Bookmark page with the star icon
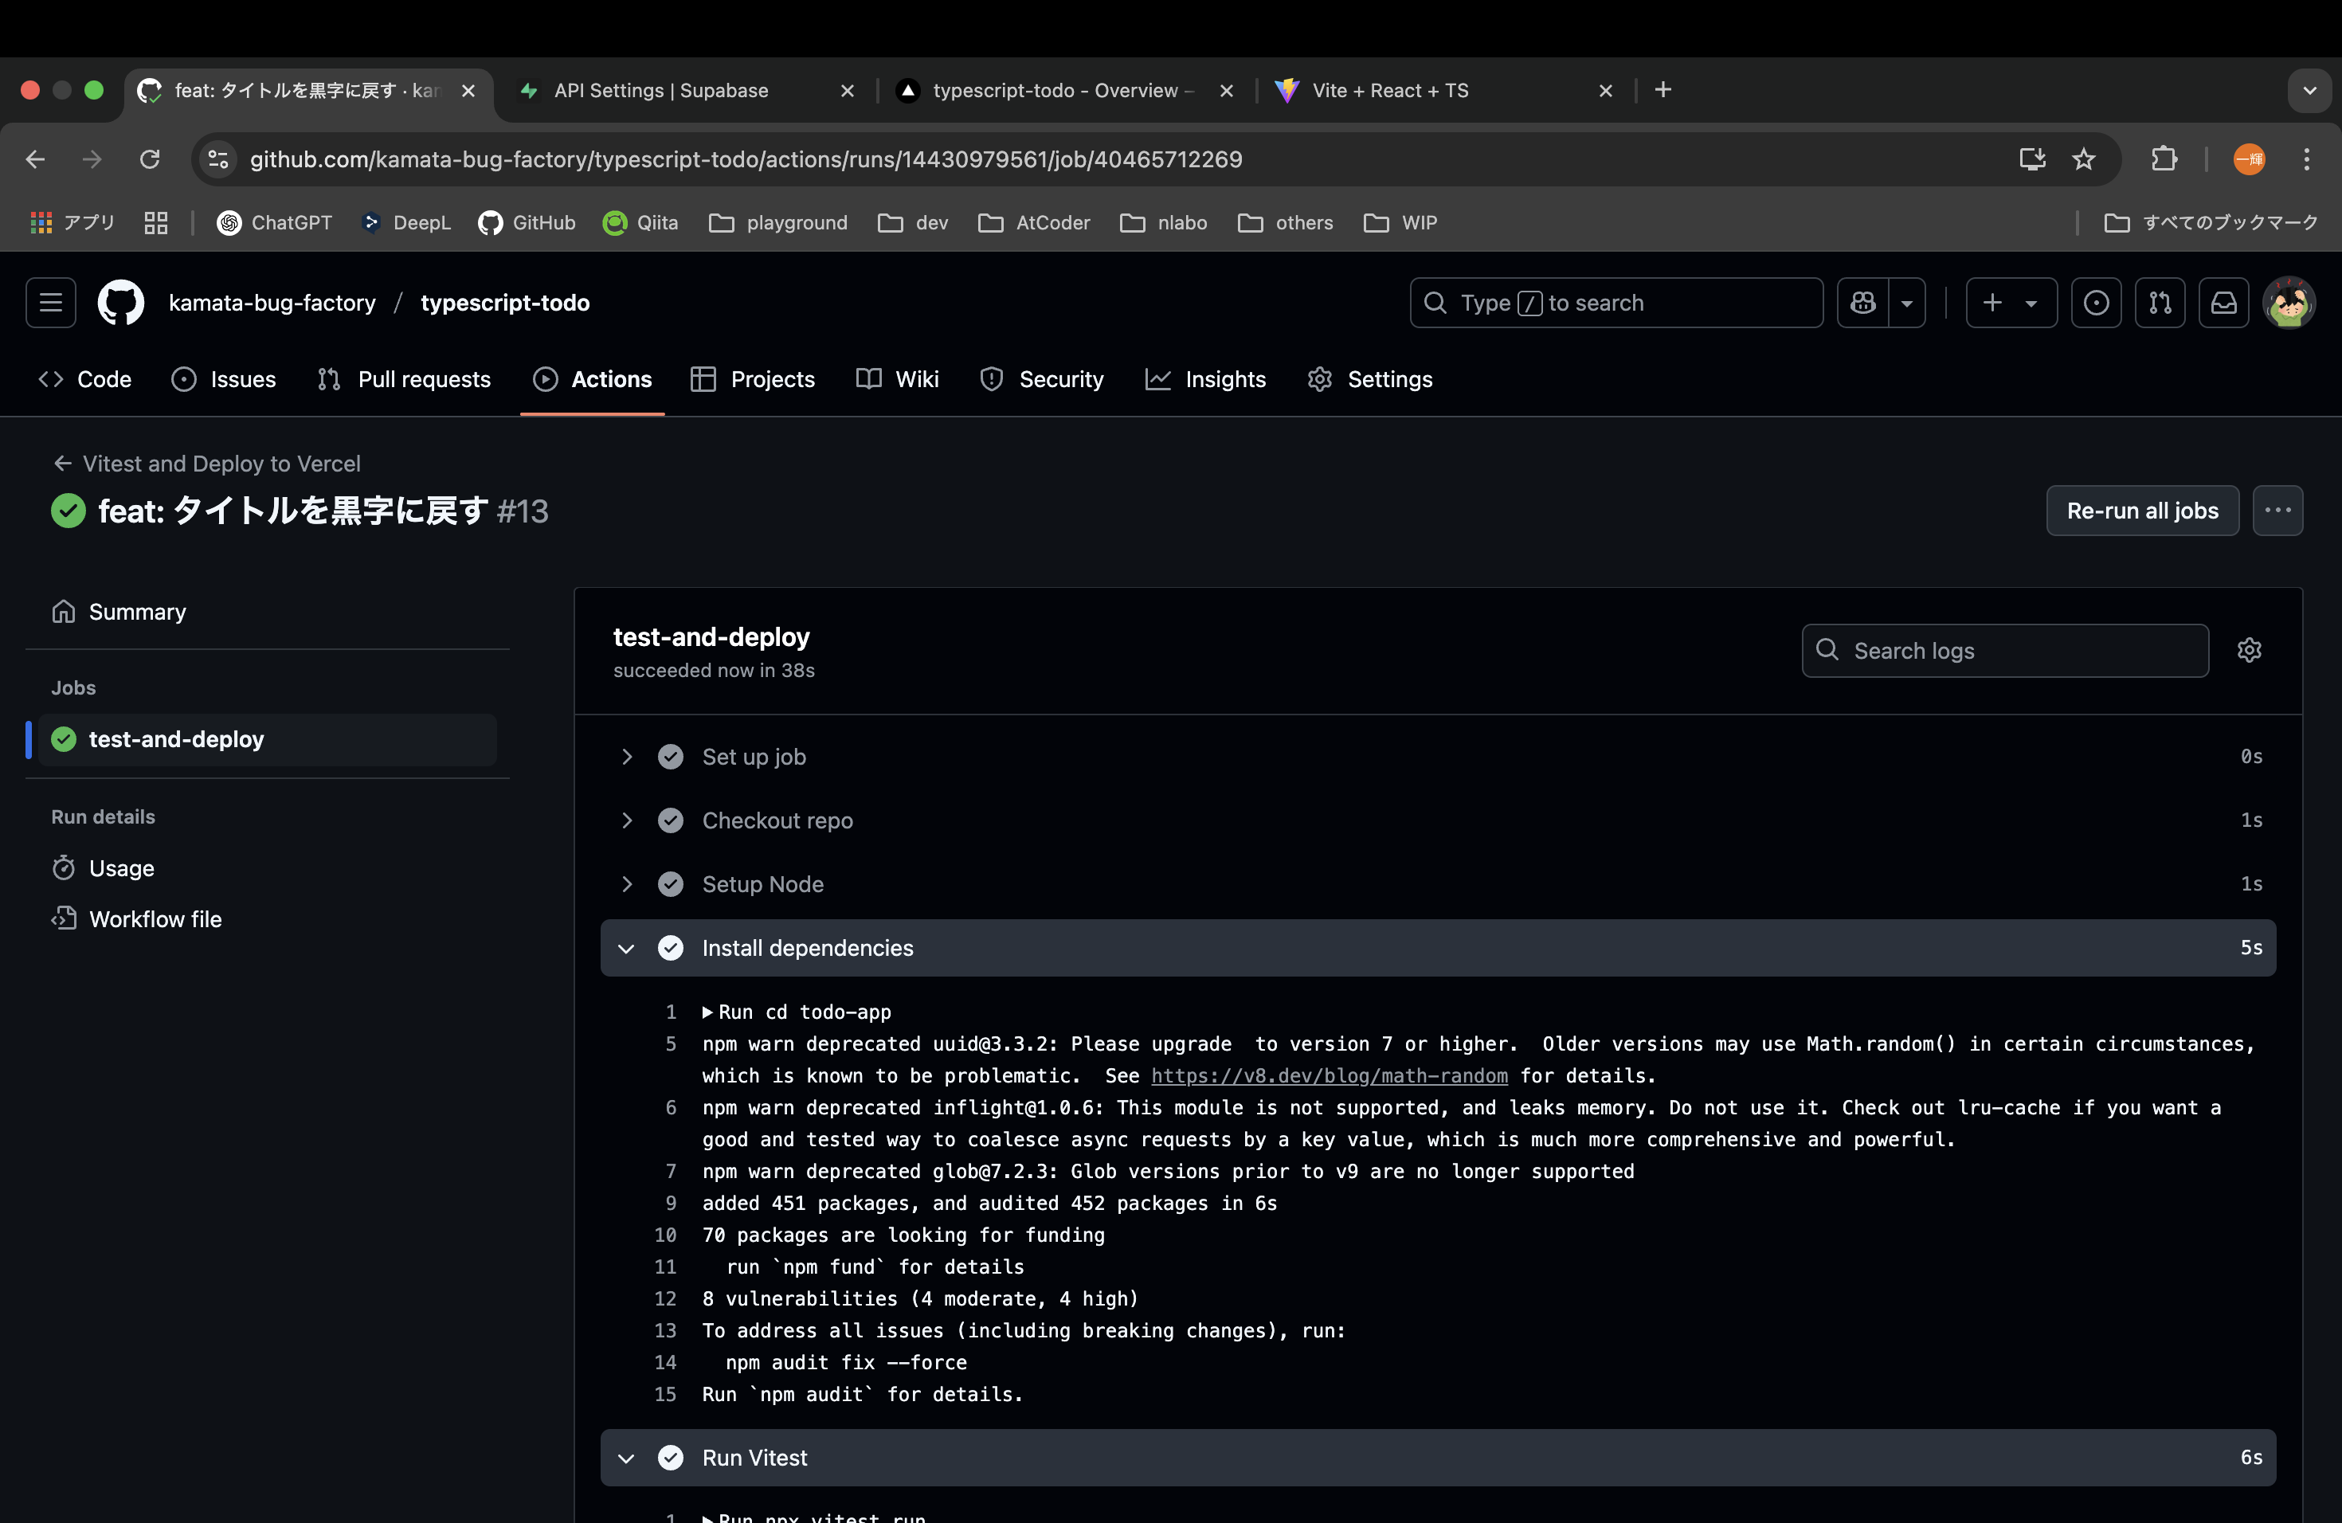The width and height of the screenshot is (2342, 1523). click(x=2083, y=159)
